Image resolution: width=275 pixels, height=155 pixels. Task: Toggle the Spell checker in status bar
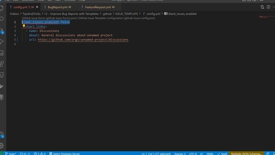coord(222,154)
